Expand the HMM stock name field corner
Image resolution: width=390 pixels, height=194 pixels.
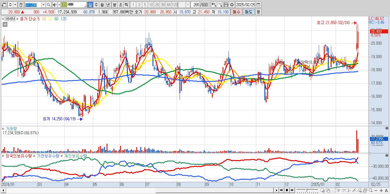point(85,6)
